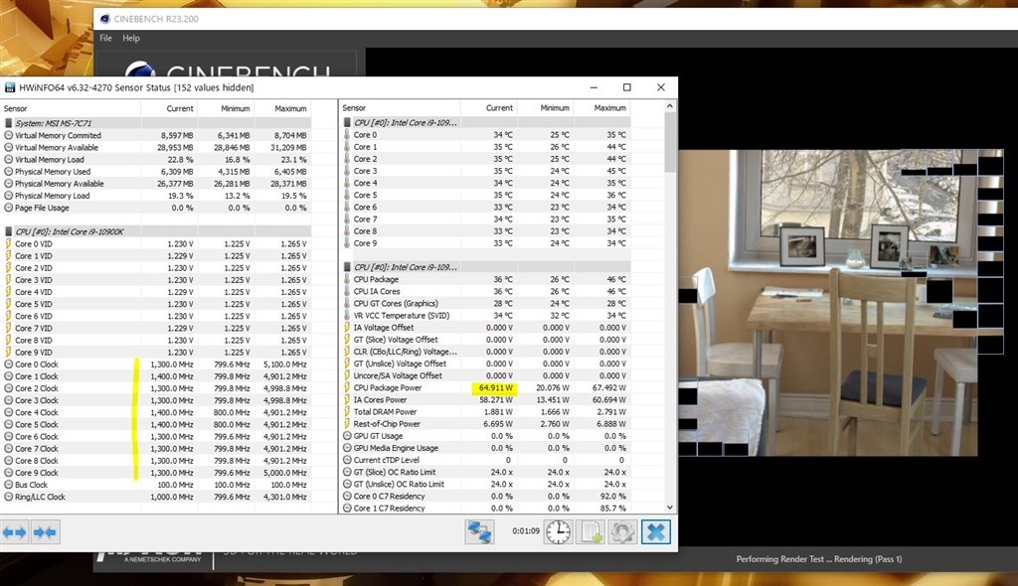Click the right panel Current column header
1018x586 pixels.
pos(499,107)
